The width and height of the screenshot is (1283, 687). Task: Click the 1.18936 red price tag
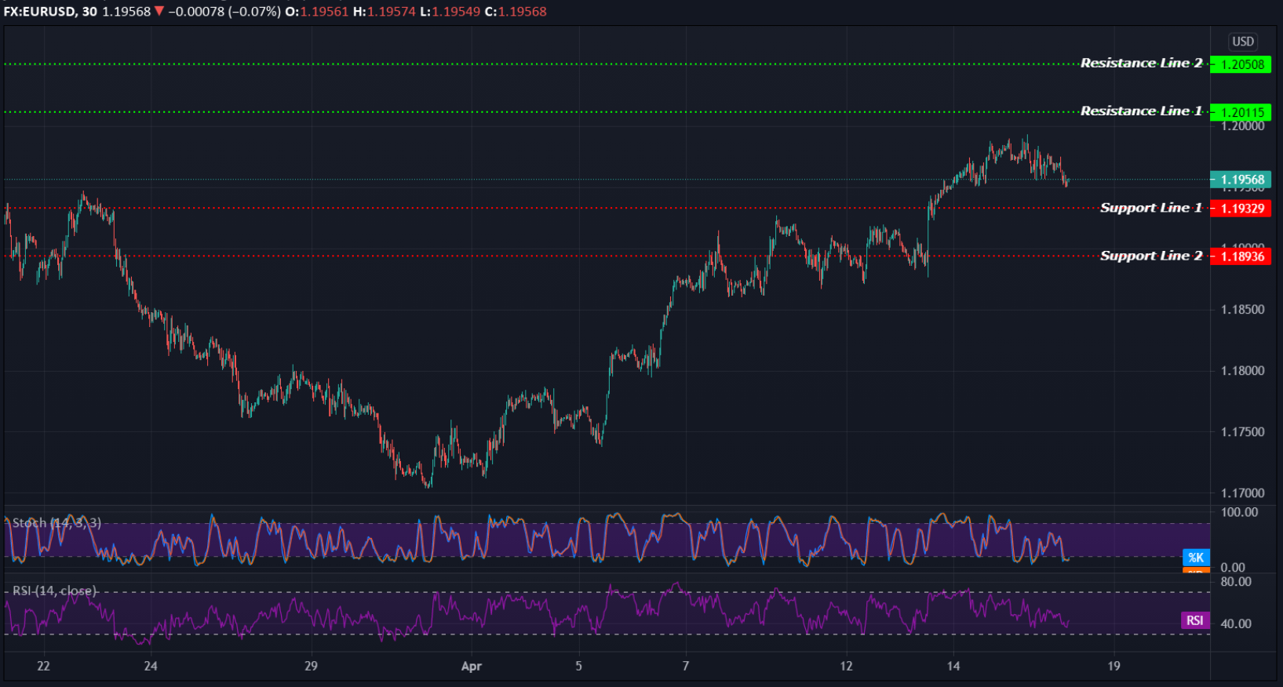point(1241,256)
